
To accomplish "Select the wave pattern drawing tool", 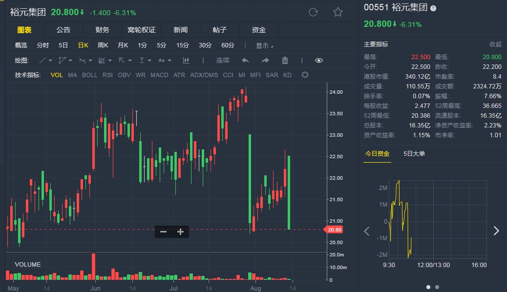I will (82, 61).
